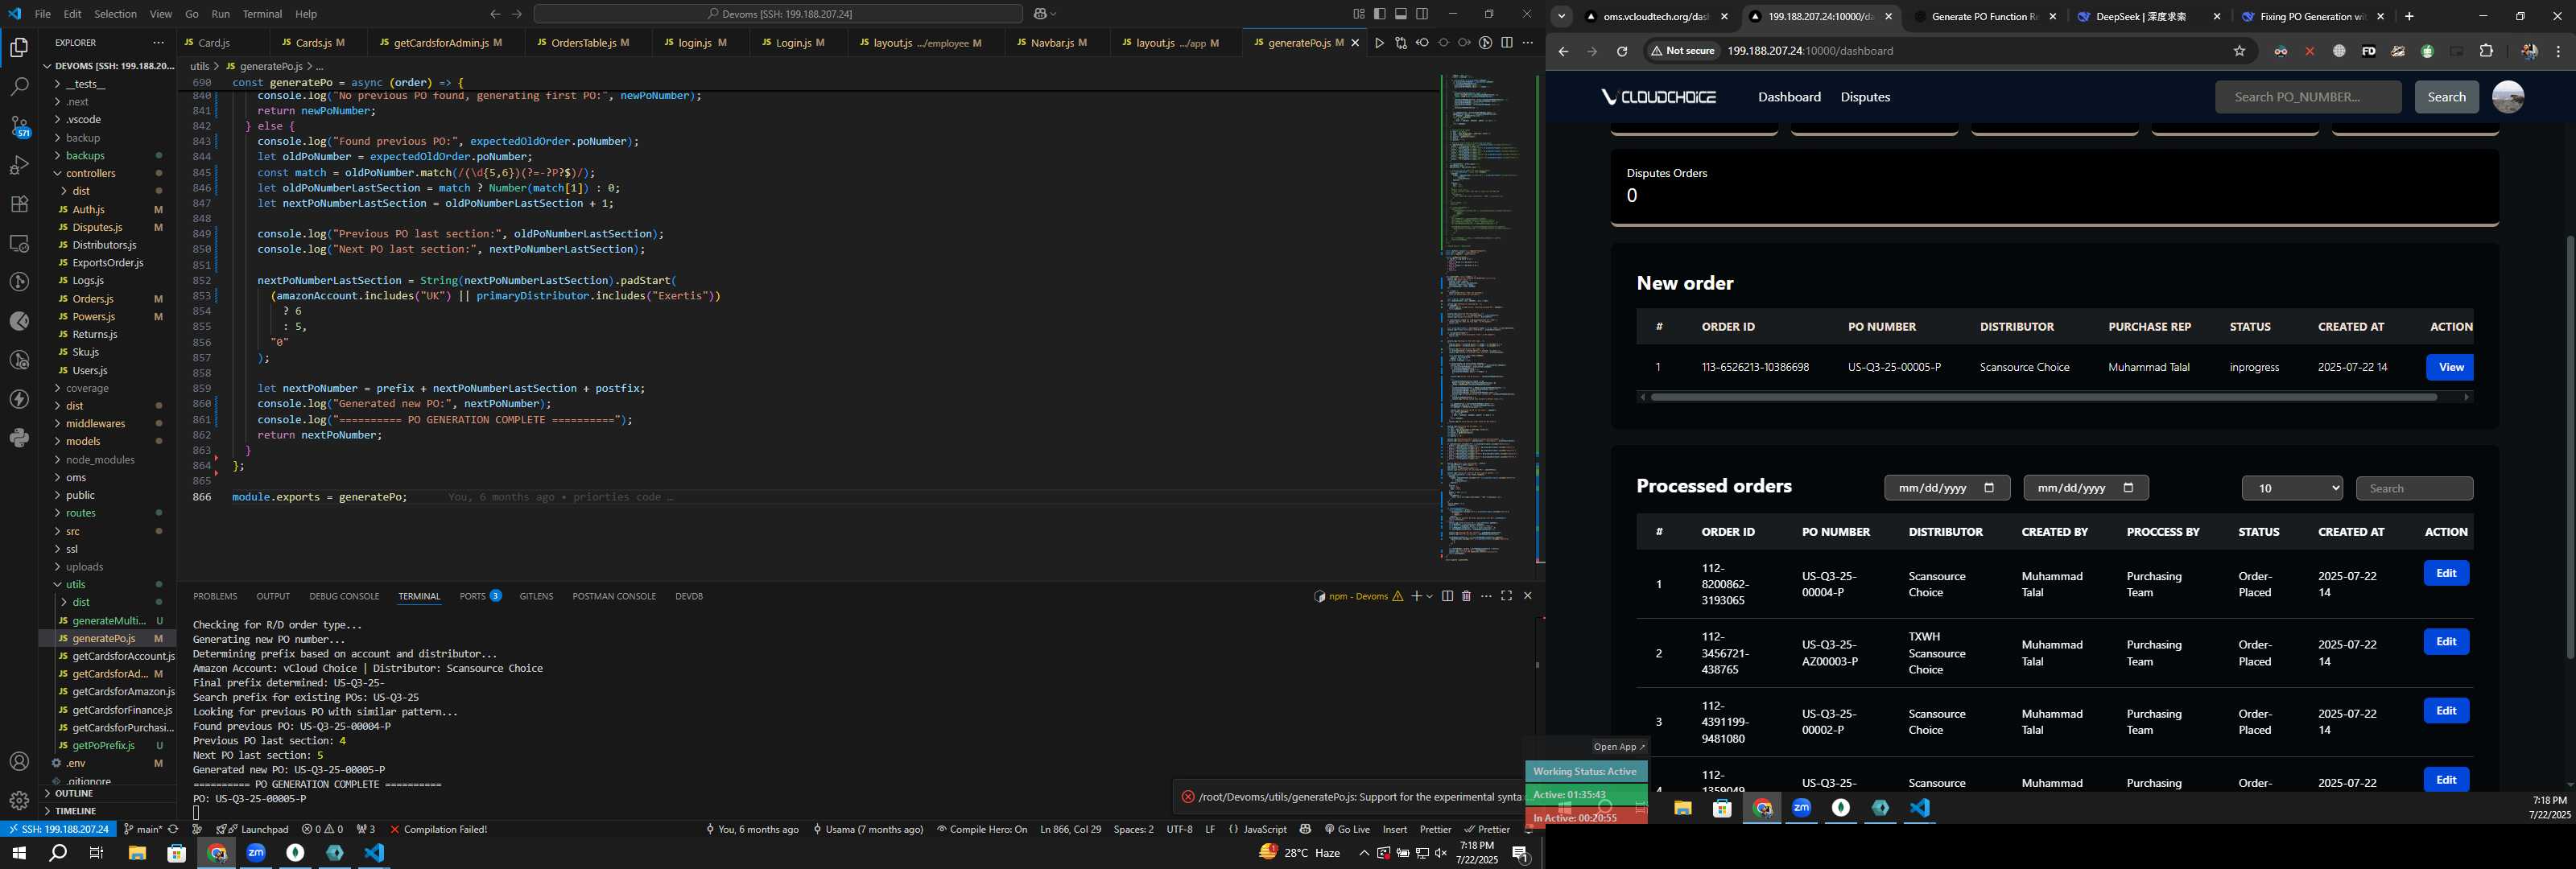Open Accounts icon in activity bar
This screenshot has width=2576, height=869.
click(19, 762)
